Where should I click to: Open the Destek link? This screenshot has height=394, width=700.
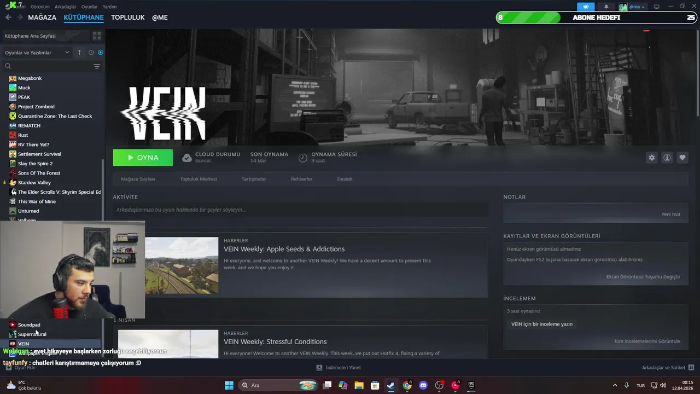pyautogui.click(x=345, y=179)
